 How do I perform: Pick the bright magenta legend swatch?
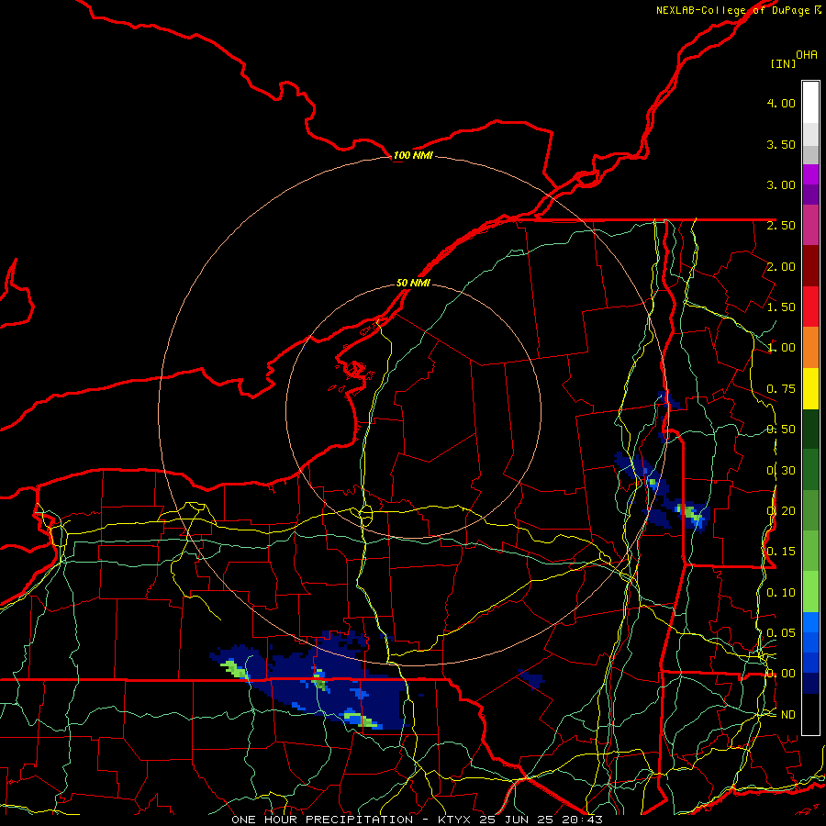coord(810,175)
